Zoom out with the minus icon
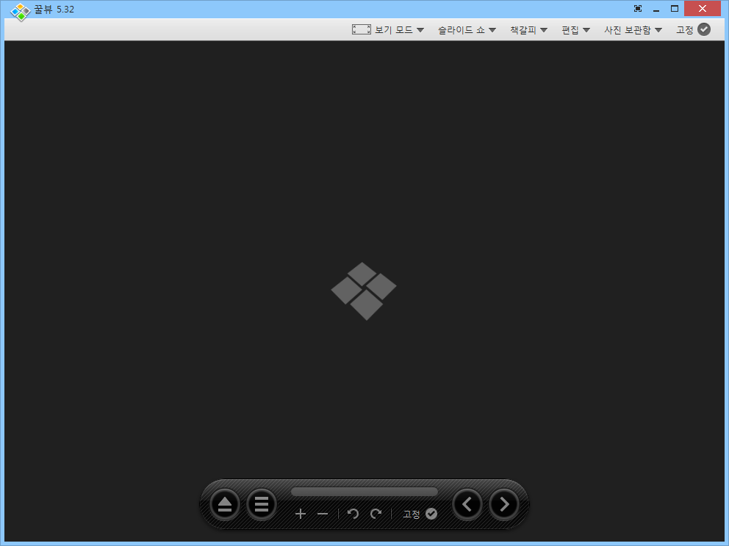 pyautogui.click(x=323, y=514)
